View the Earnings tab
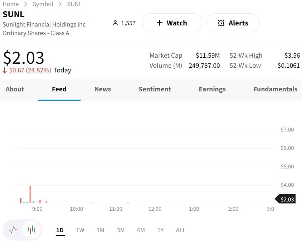 212,89
